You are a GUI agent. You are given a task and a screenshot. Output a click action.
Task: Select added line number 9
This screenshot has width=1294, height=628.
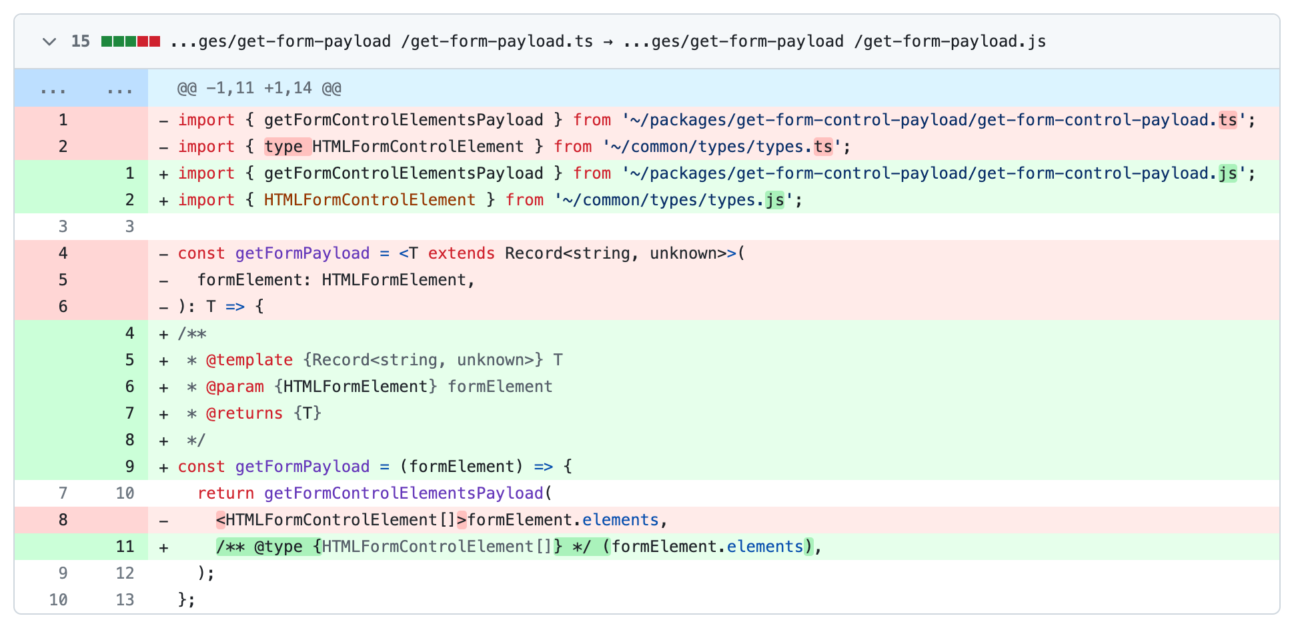point(129,467)
